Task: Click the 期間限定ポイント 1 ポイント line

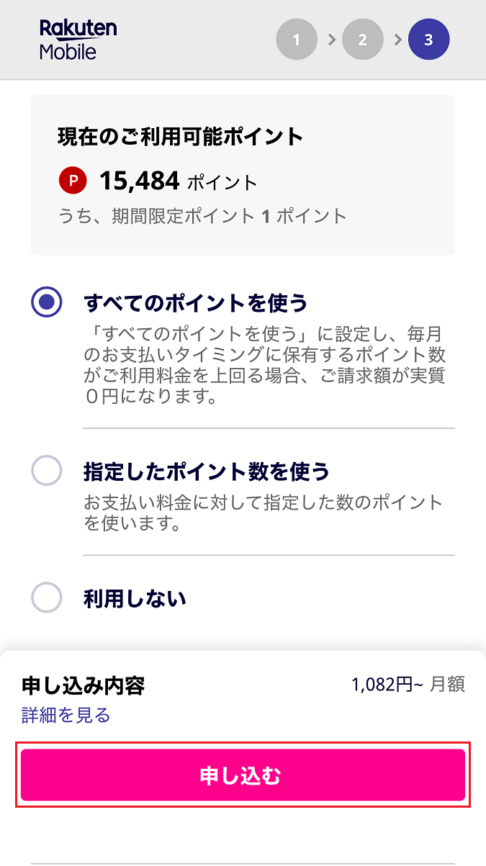Action: (202, 215)
